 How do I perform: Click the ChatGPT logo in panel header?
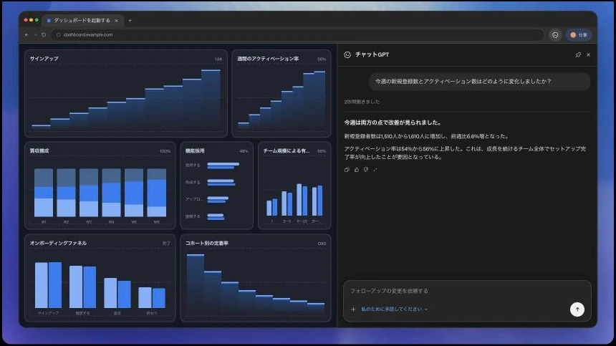click(x=347, y=54)
